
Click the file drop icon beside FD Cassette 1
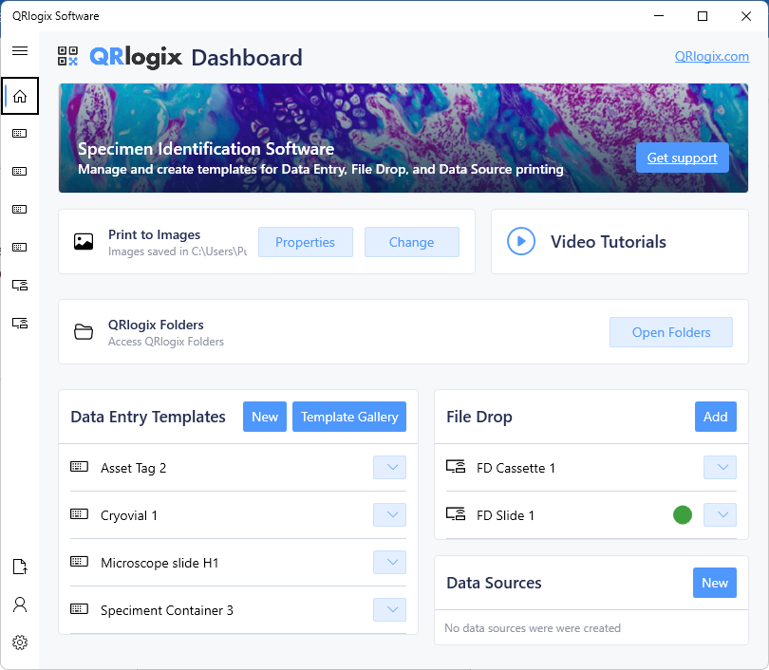pos(456,466)
